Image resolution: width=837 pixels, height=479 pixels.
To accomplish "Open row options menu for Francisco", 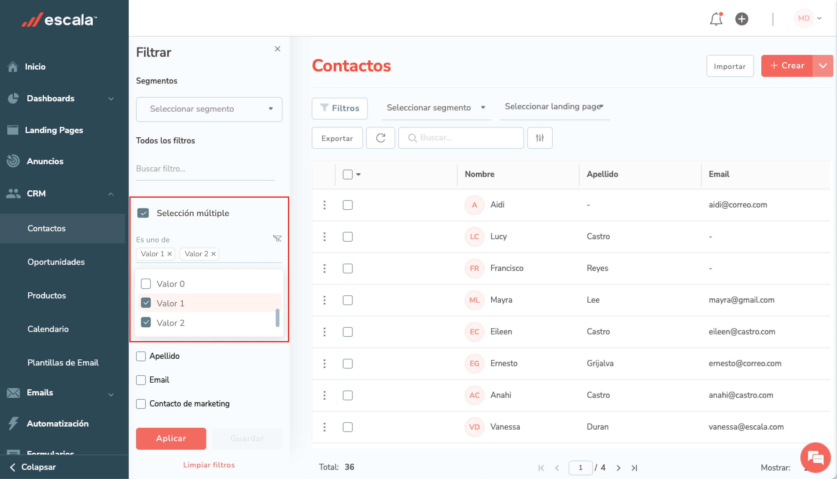I will coord(325,268).
